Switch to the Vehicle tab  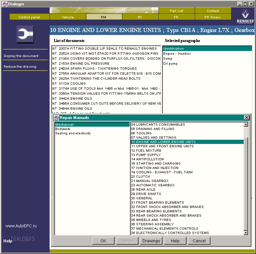68,17
